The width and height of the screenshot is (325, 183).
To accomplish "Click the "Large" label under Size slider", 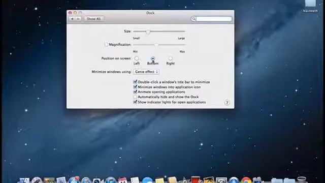I will [181, 39].
